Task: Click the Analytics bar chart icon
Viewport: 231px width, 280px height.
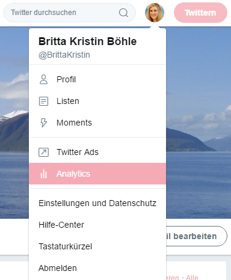Action: (x=43, y=174)
